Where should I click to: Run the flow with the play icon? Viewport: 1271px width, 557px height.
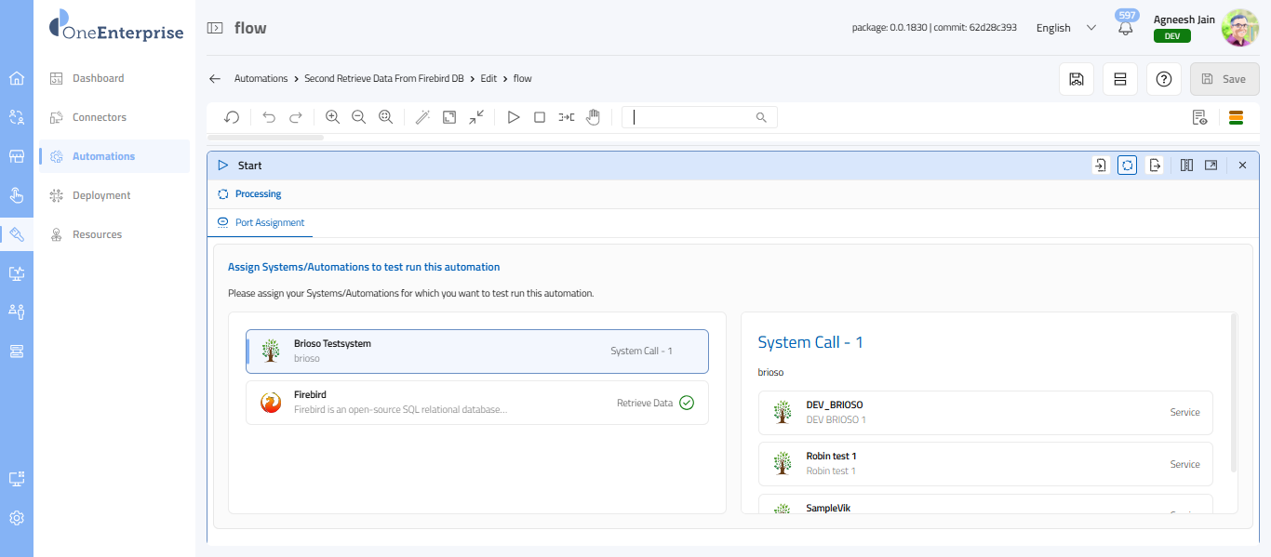[513, 117]
